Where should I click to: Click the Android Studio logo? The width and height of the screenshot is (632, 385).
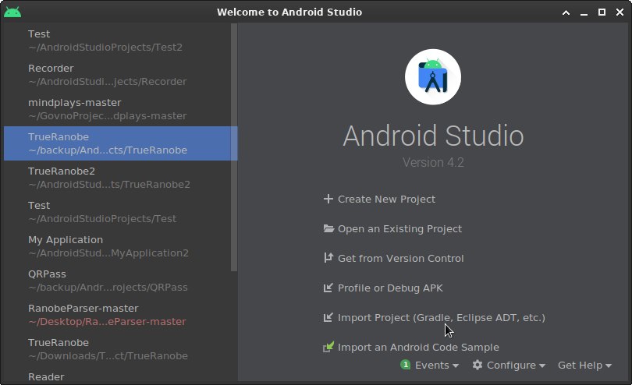click(x=433, y=77)
